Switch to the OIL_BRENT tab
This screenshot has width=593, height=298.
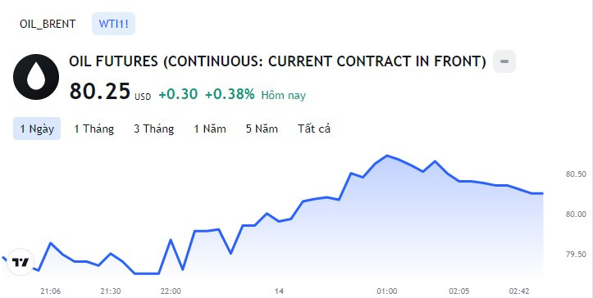pos(48,25)
